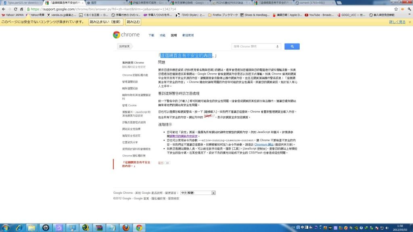
Task: Bookmark this page with the star icon
Action: pos(396,9)
